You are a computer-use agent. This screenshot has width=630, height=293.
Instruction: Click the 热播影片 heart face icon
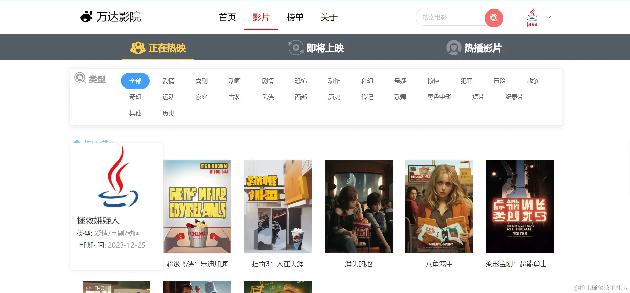click(x=454, y=47)
